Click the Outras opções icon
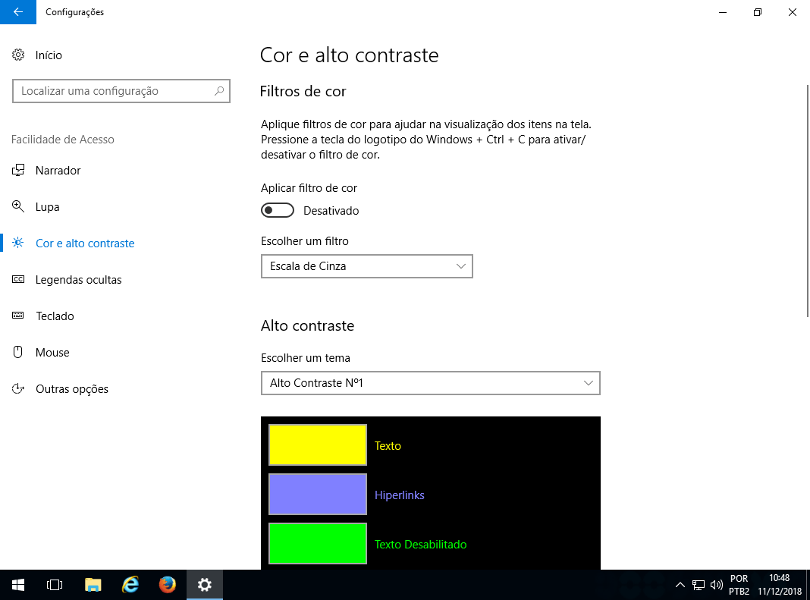This screenshot has height=600, width=810. pyautogui.click(x=18, y=389)
